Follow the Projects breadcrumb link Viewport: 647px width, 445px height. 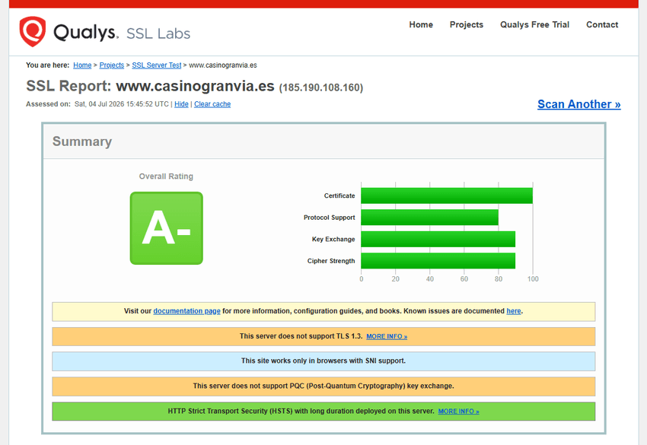click(x=111, y=65)
